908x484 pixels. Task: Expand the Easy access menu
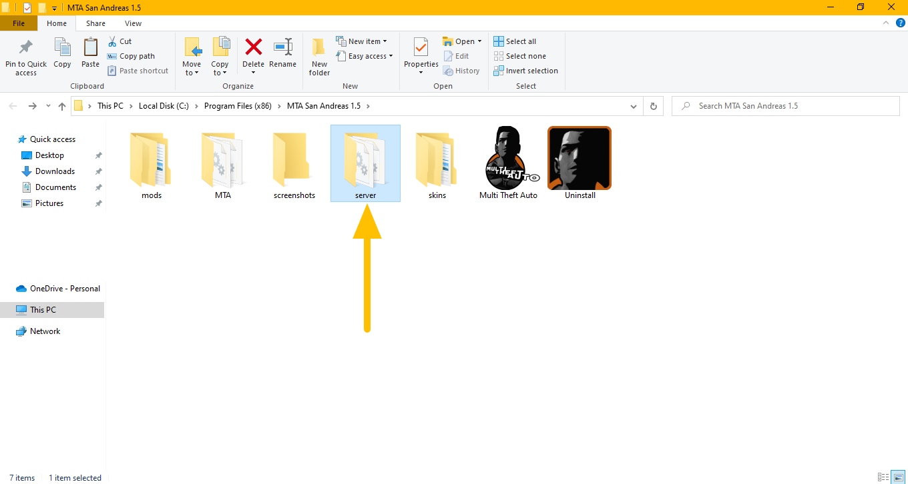point(365,56)
